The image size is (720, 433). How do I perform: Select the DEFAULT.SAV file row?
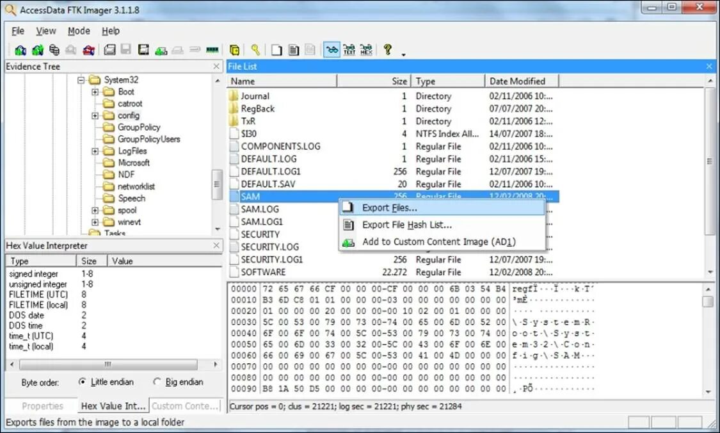tap(393, 184)
